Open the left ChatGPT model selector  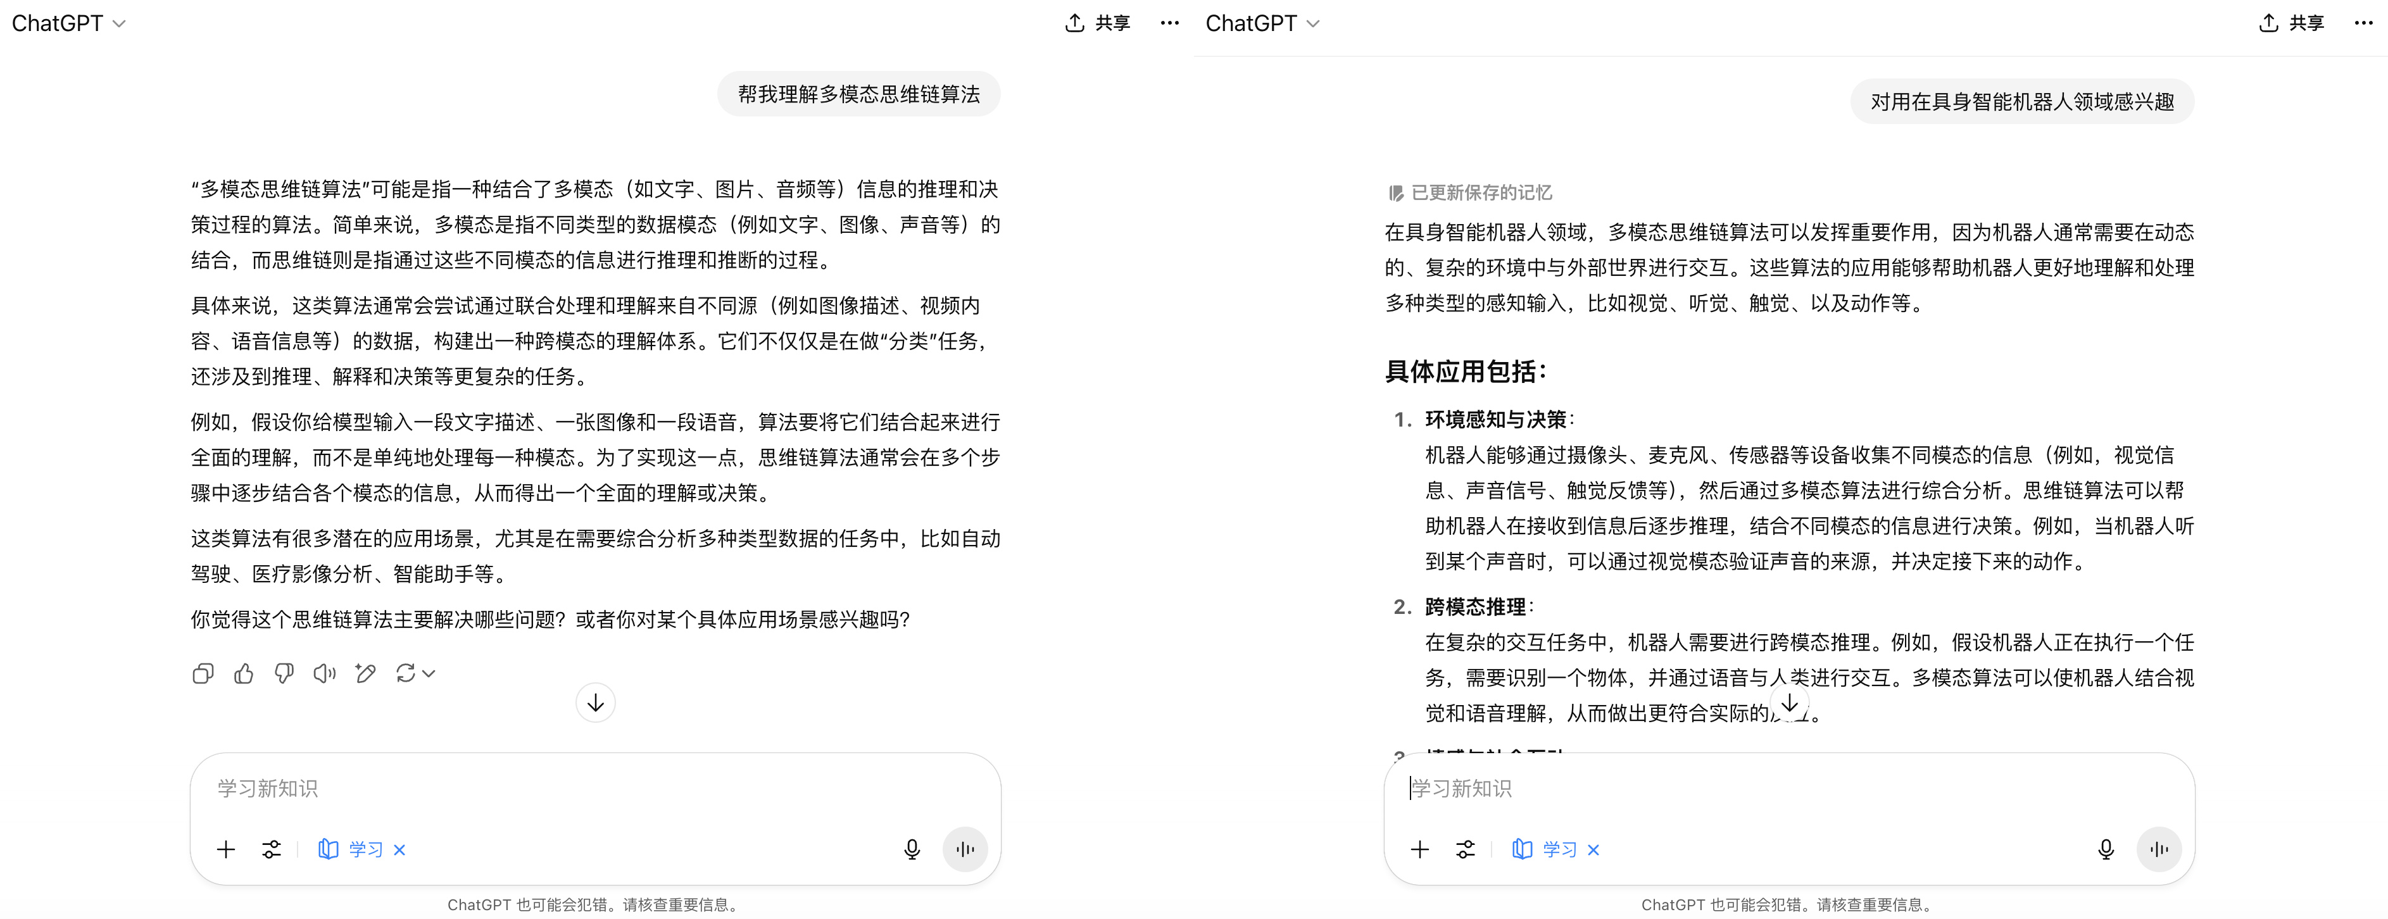coord(70,23)
